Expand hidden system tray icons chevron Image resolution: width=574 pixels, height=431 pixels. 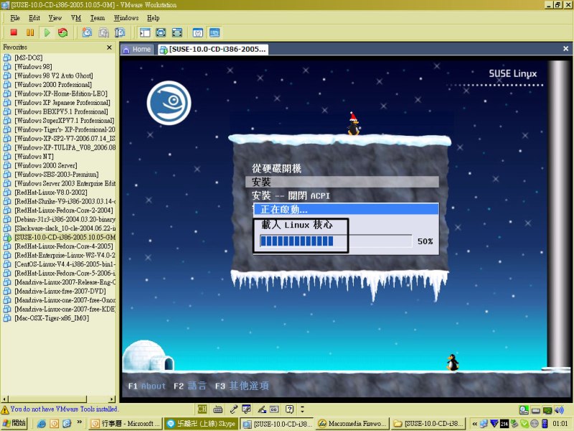click(474, 424)
